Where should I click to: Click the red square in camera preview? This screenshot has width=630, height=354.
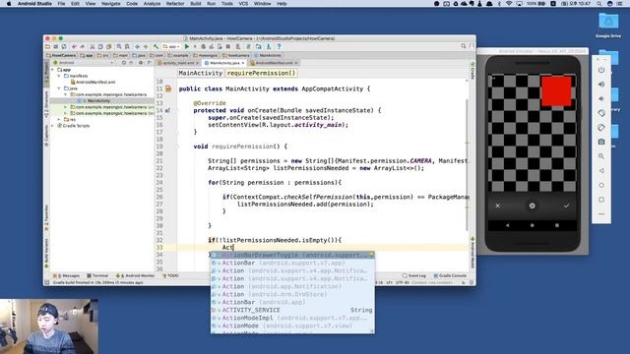[x=556, y=91]
